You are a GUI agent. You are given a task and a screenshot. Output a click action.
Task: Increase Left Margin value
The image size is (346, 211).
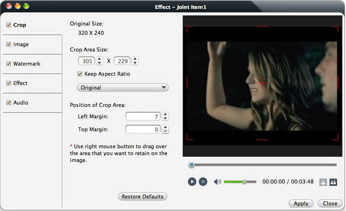[165, 114]
